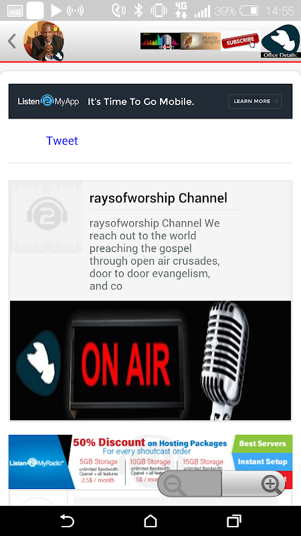Click the Best Servers green label

pyautogui.click(x=262, y=444)
